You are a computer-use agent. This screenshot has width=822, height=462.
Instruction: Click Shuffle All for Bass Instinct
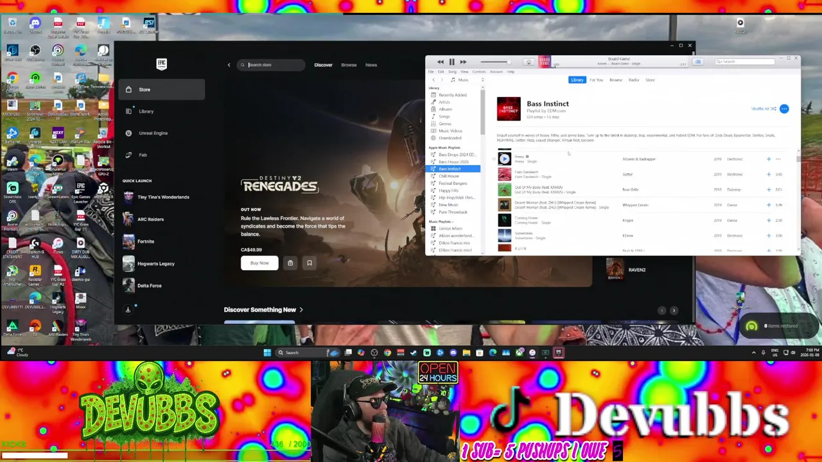pos(764,109)
